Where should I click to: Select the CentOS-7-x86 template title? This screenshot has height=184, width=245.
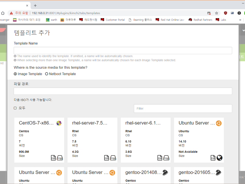pyautogui.click(x=36, y=123)
